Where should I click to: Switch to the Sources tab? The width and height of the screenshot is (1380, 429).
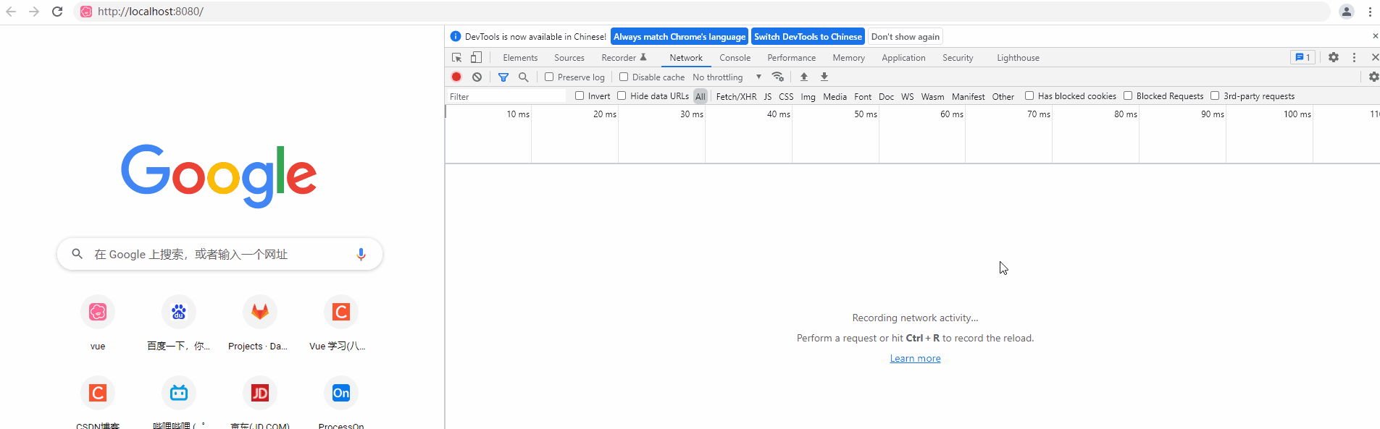[x=569, y=58]
